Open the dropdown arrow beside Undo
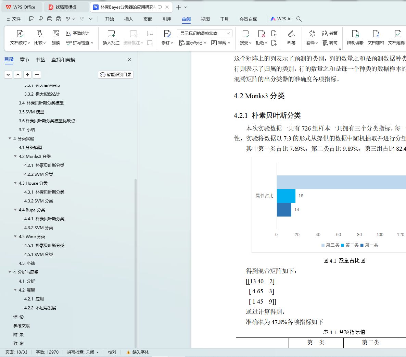The image size is (406, 357). pyautogui.click(x=74, y=19)
